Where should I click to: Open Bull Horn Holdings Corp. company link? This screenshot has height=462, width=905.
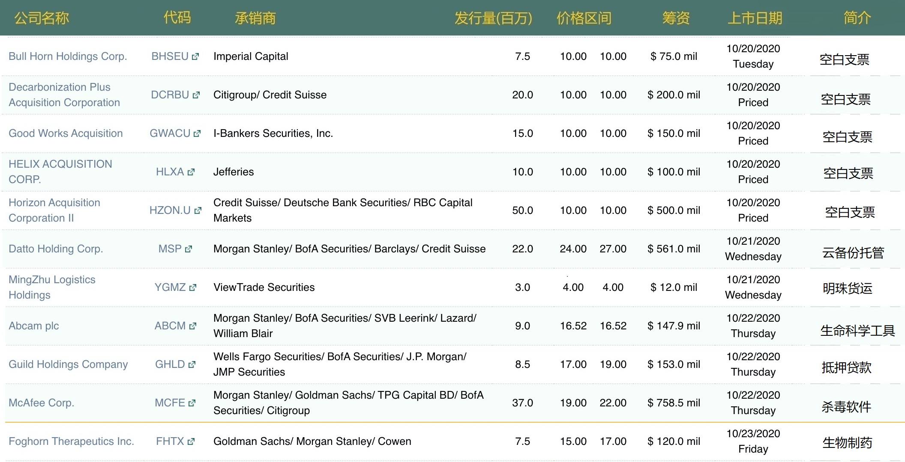click(68, 56)
